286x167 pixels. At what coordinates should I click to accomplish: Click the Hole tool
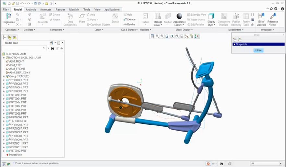(x=128, y=15)
